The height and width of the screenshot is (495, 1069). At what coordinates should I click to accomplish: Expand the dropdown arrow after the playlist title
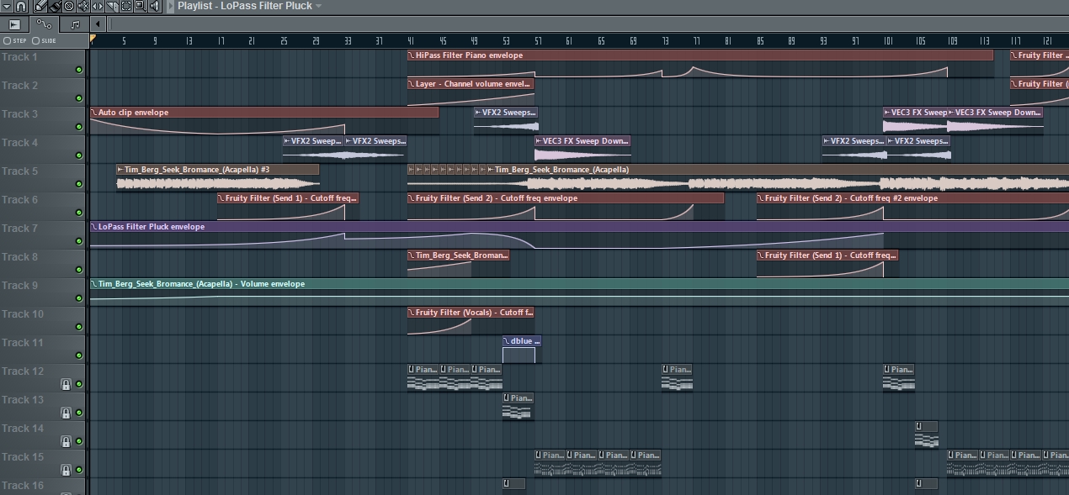coord(319,6)
